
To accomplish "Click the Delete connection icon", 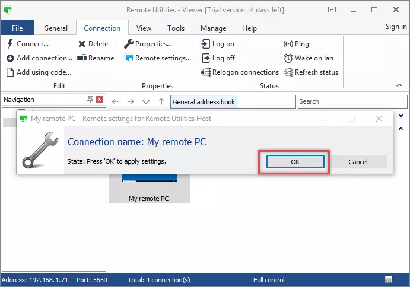I will pyautogui.click(x=82, y=44).
